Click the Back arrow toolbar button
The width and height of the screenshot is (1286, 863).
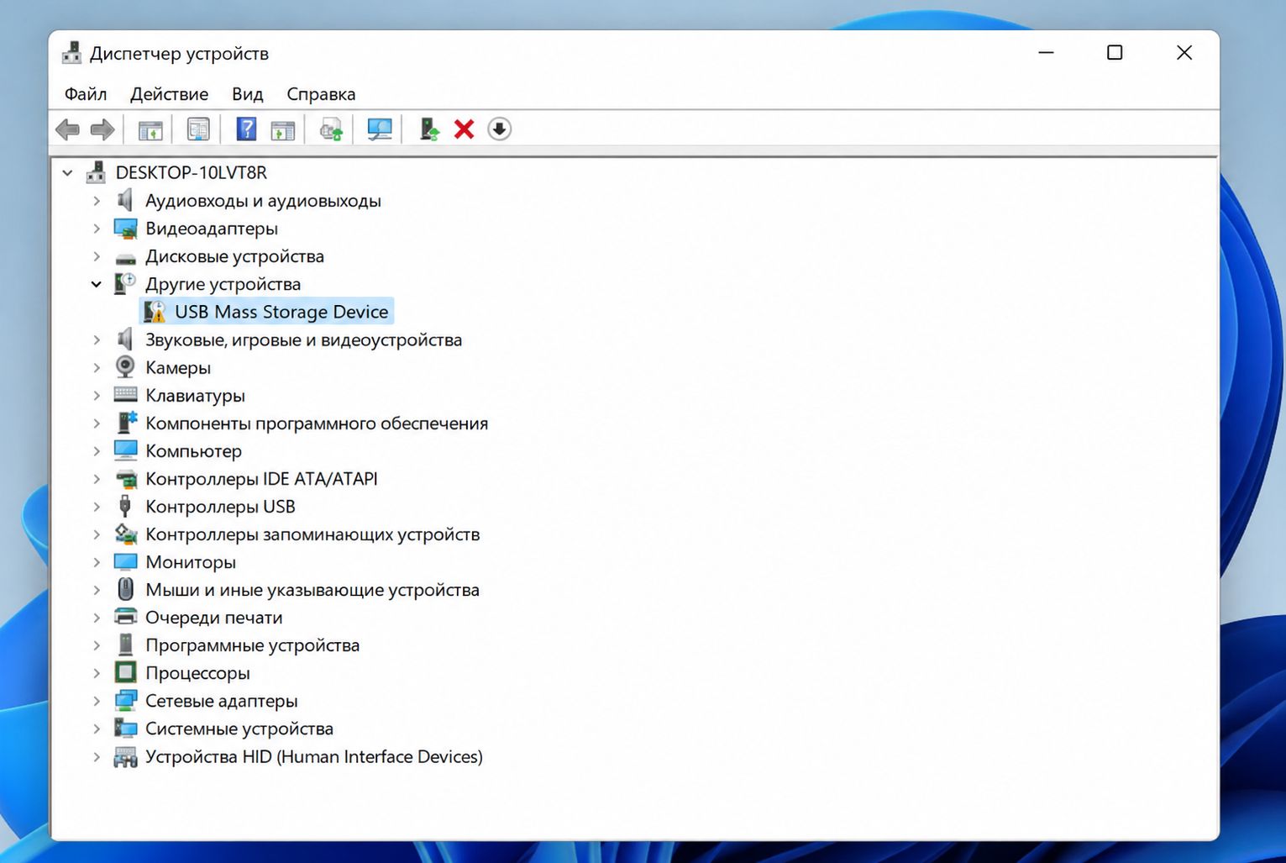[67, 129]
